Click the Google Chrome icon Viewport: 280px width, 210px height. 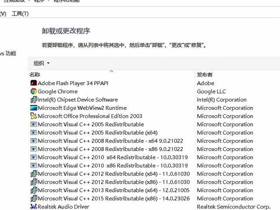(x=34, y=91)
